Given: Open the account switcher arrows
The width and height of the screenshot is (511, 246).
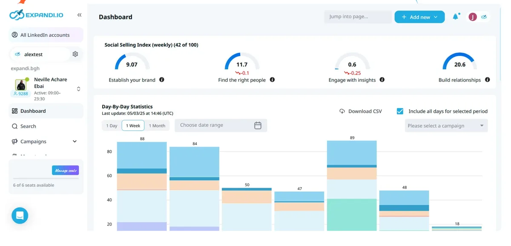Looking at the screenshot, I should click(x=78, y=89).
